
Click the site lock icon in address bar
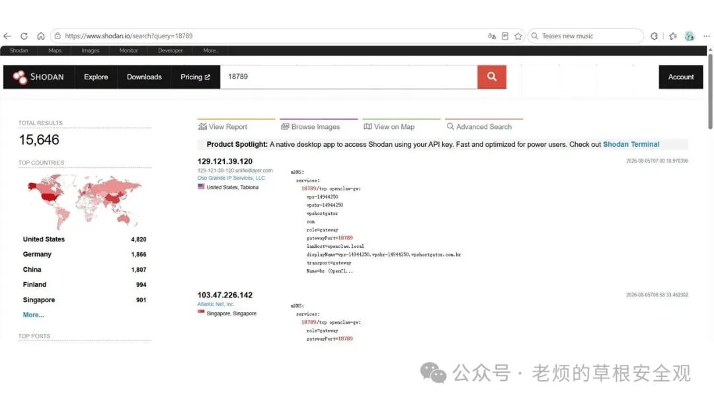(58, 36)
